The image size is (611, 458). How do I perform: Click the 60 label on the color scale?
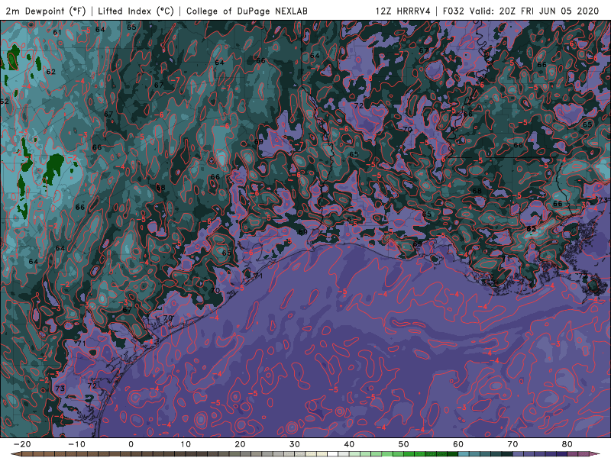tap(458, 444)
